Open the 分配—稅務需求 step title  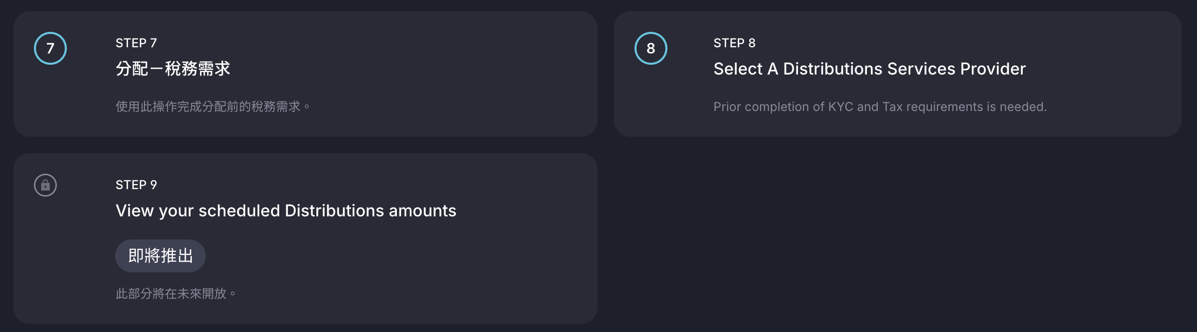173,68
